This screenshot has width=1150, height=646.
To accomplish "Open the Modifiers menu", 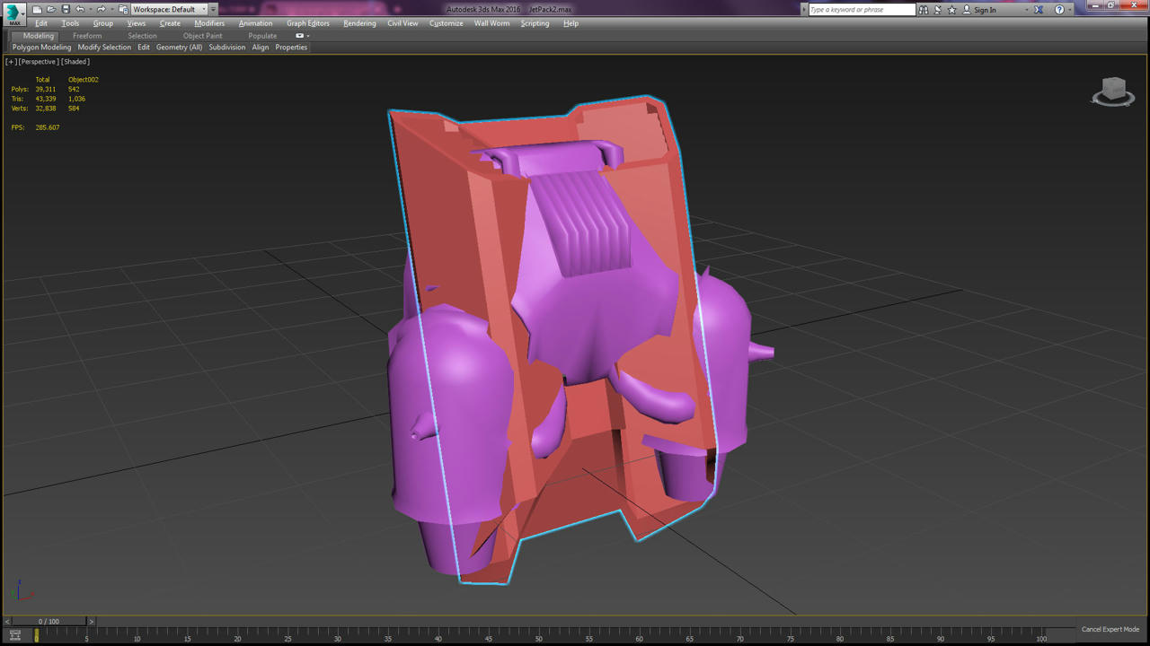I will [x=209, y=23].
